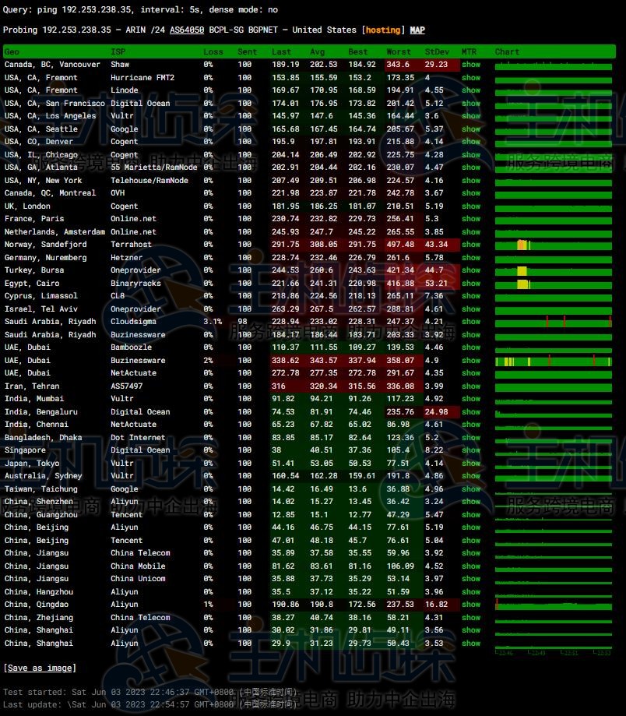Select the 3.1% loss value
The width and height of the screenshot is (626, 716).
(x=213, y=322)
